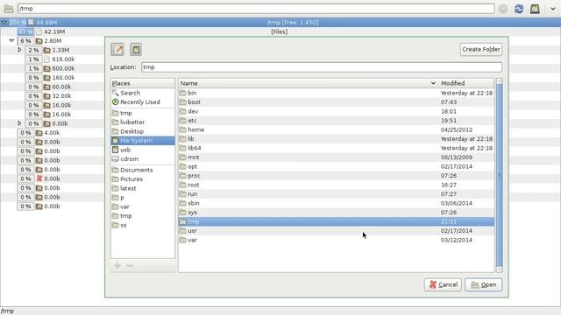This screenshot has height=315, width=561.
Task: Click the Open button
Action: (x=483, y=284)
